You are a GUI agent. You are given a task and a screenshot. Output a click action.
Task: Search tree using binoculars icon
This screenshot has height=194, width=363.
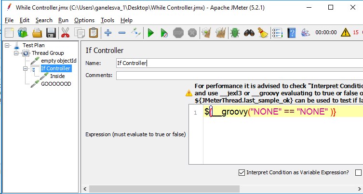coord(249,33)
